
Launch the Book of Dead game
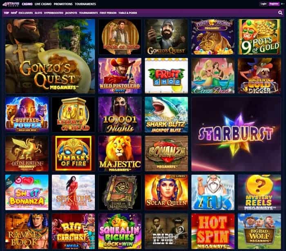tap(120, 37)
